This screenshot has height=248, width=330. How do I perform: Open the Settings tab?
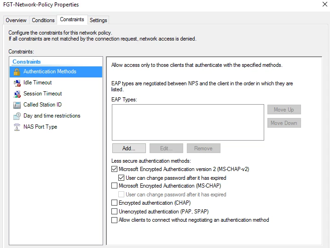click(x=98, y=20)
